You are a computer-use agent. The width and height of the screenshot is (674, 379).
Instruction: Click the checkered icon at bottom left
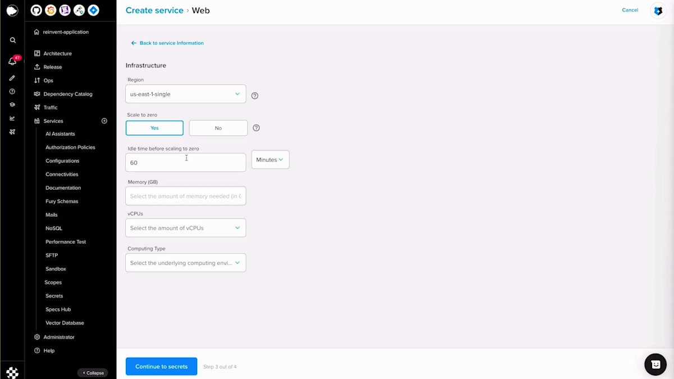(12, 372)
